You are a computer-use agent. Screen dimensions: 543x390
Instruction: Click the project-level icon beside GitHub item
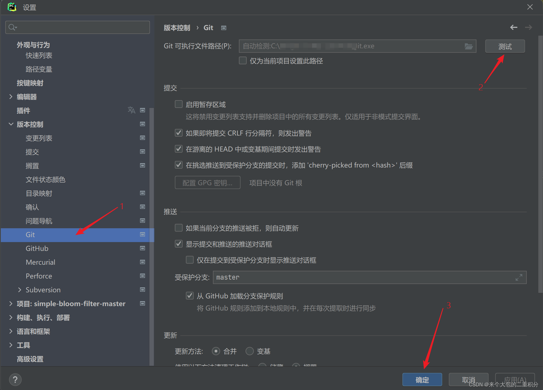click(x=143, y=248)
